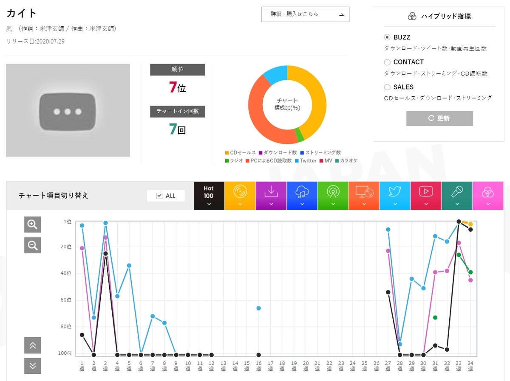Screen dimensions: 510x381
Task: Open 詳細・購入はこちら link button
Action: coord(305,14)
